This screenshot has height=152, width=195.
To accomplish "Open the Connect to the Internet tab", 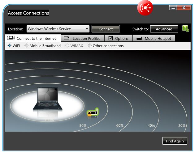I will (x=33, y=38).
